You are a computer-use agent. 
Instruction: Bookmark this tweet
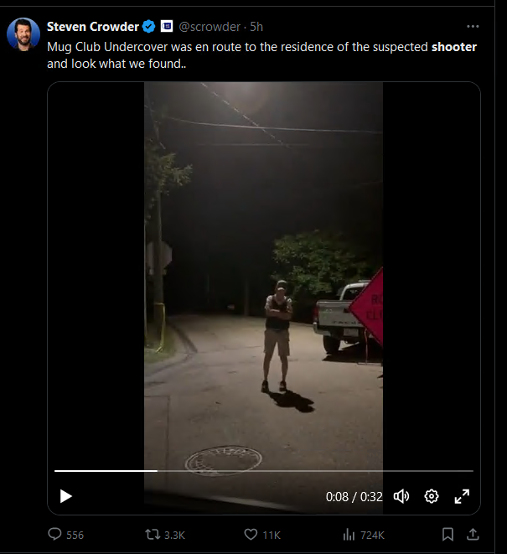point(448,534)
